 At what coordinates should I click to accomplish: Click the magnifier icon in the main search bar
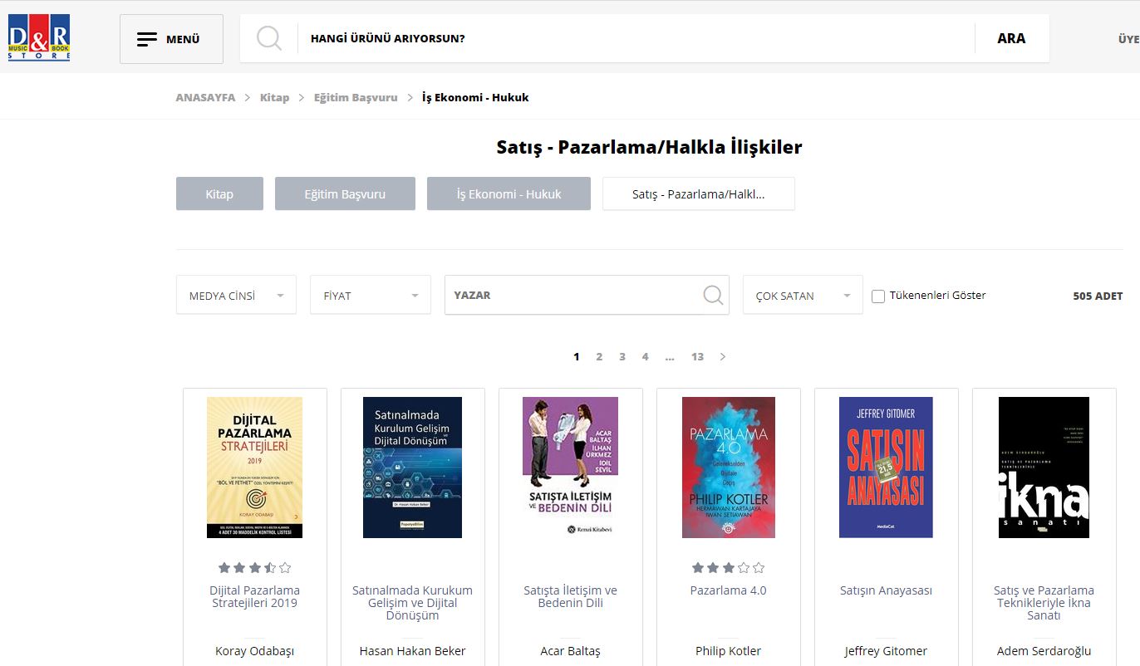coord(268,37)
